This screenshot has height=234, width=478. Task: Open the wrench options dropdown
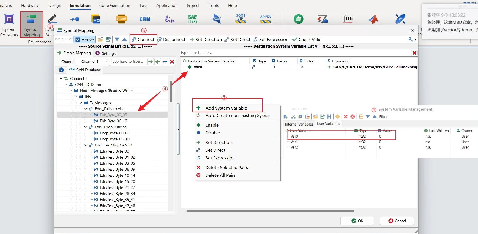click(412, 39)
